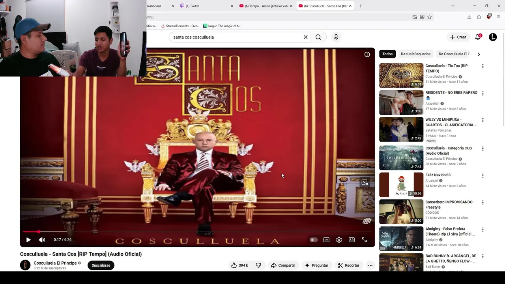The image size is (505, 284).
Task: Open the player settings gear
Action: coord(339,240)
